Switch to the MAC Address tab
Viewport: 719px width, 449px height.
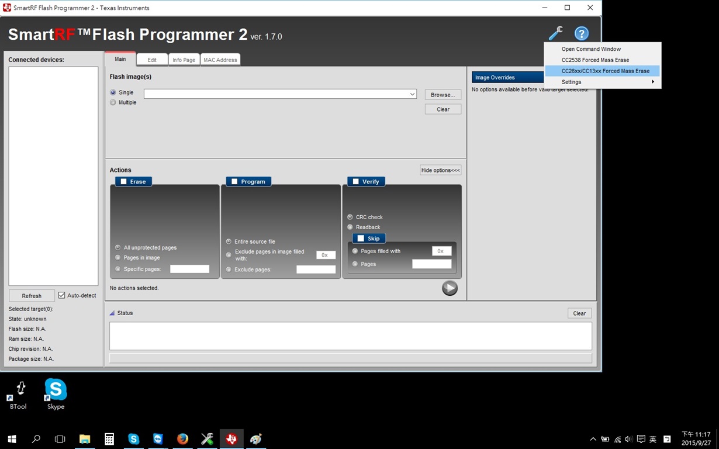(220, 60)
